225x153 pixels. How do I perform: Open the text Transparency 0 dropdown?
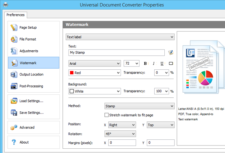[x=161, y=73]
